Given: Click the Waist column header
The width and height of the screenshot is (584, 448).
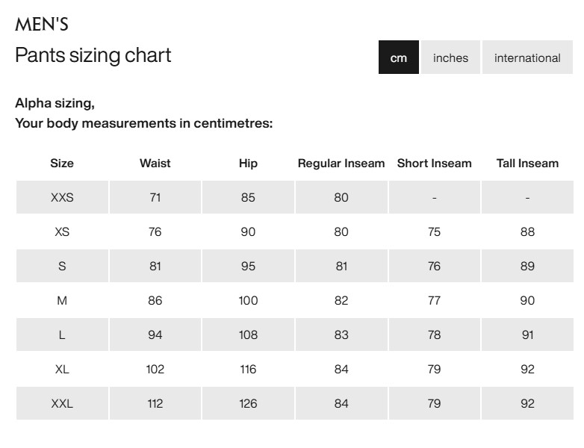Looking at the screenshot, I should 155,164.
